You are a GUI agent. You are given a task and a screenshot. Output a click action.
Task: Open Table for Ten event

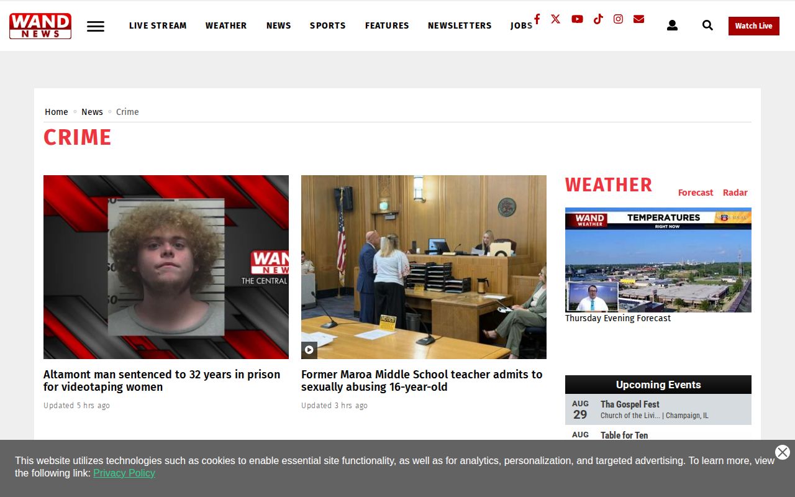tap(624, 435)
